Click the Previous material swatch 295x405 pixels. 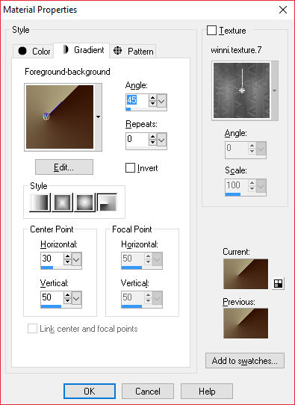pyautogui.click(x=246, y=323)
